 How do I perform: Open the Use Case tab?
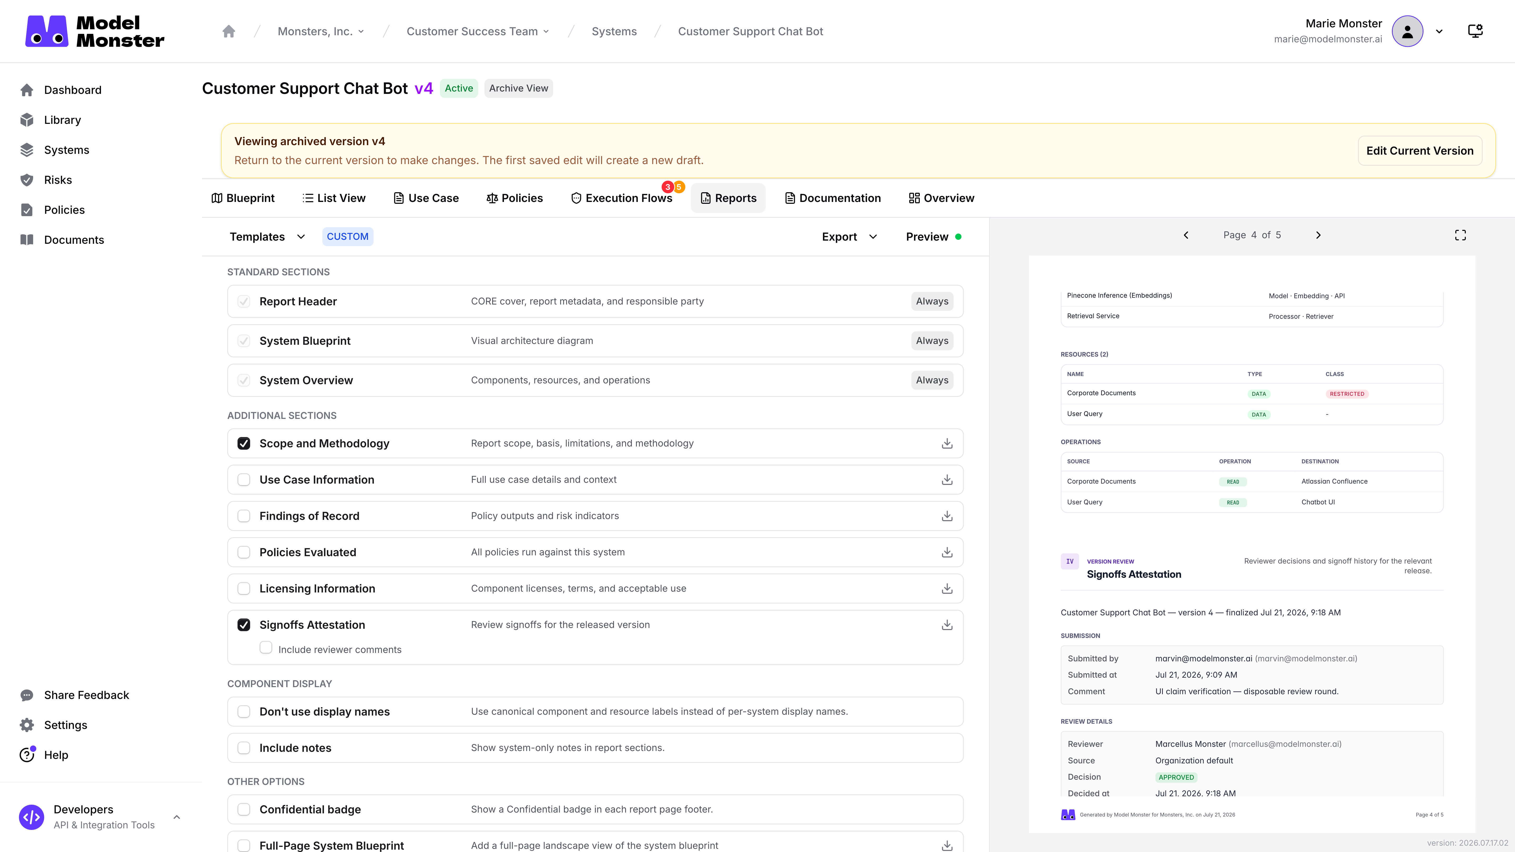point(426,198)
